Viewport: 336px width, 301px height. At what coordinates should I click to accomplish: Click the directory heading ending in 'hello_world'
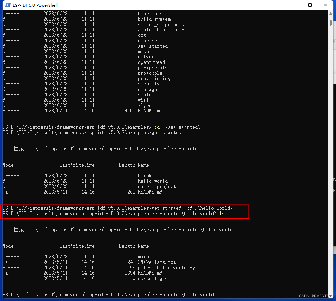123,230
